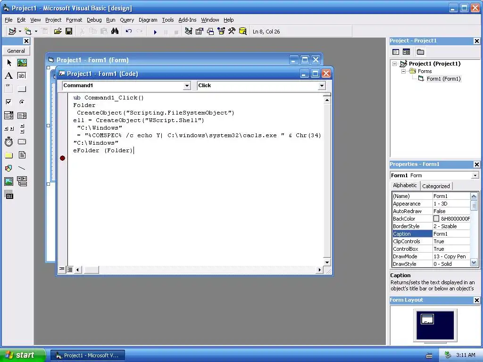Click the Toolbox hammer-and-wrench toolbar icon

232,32
